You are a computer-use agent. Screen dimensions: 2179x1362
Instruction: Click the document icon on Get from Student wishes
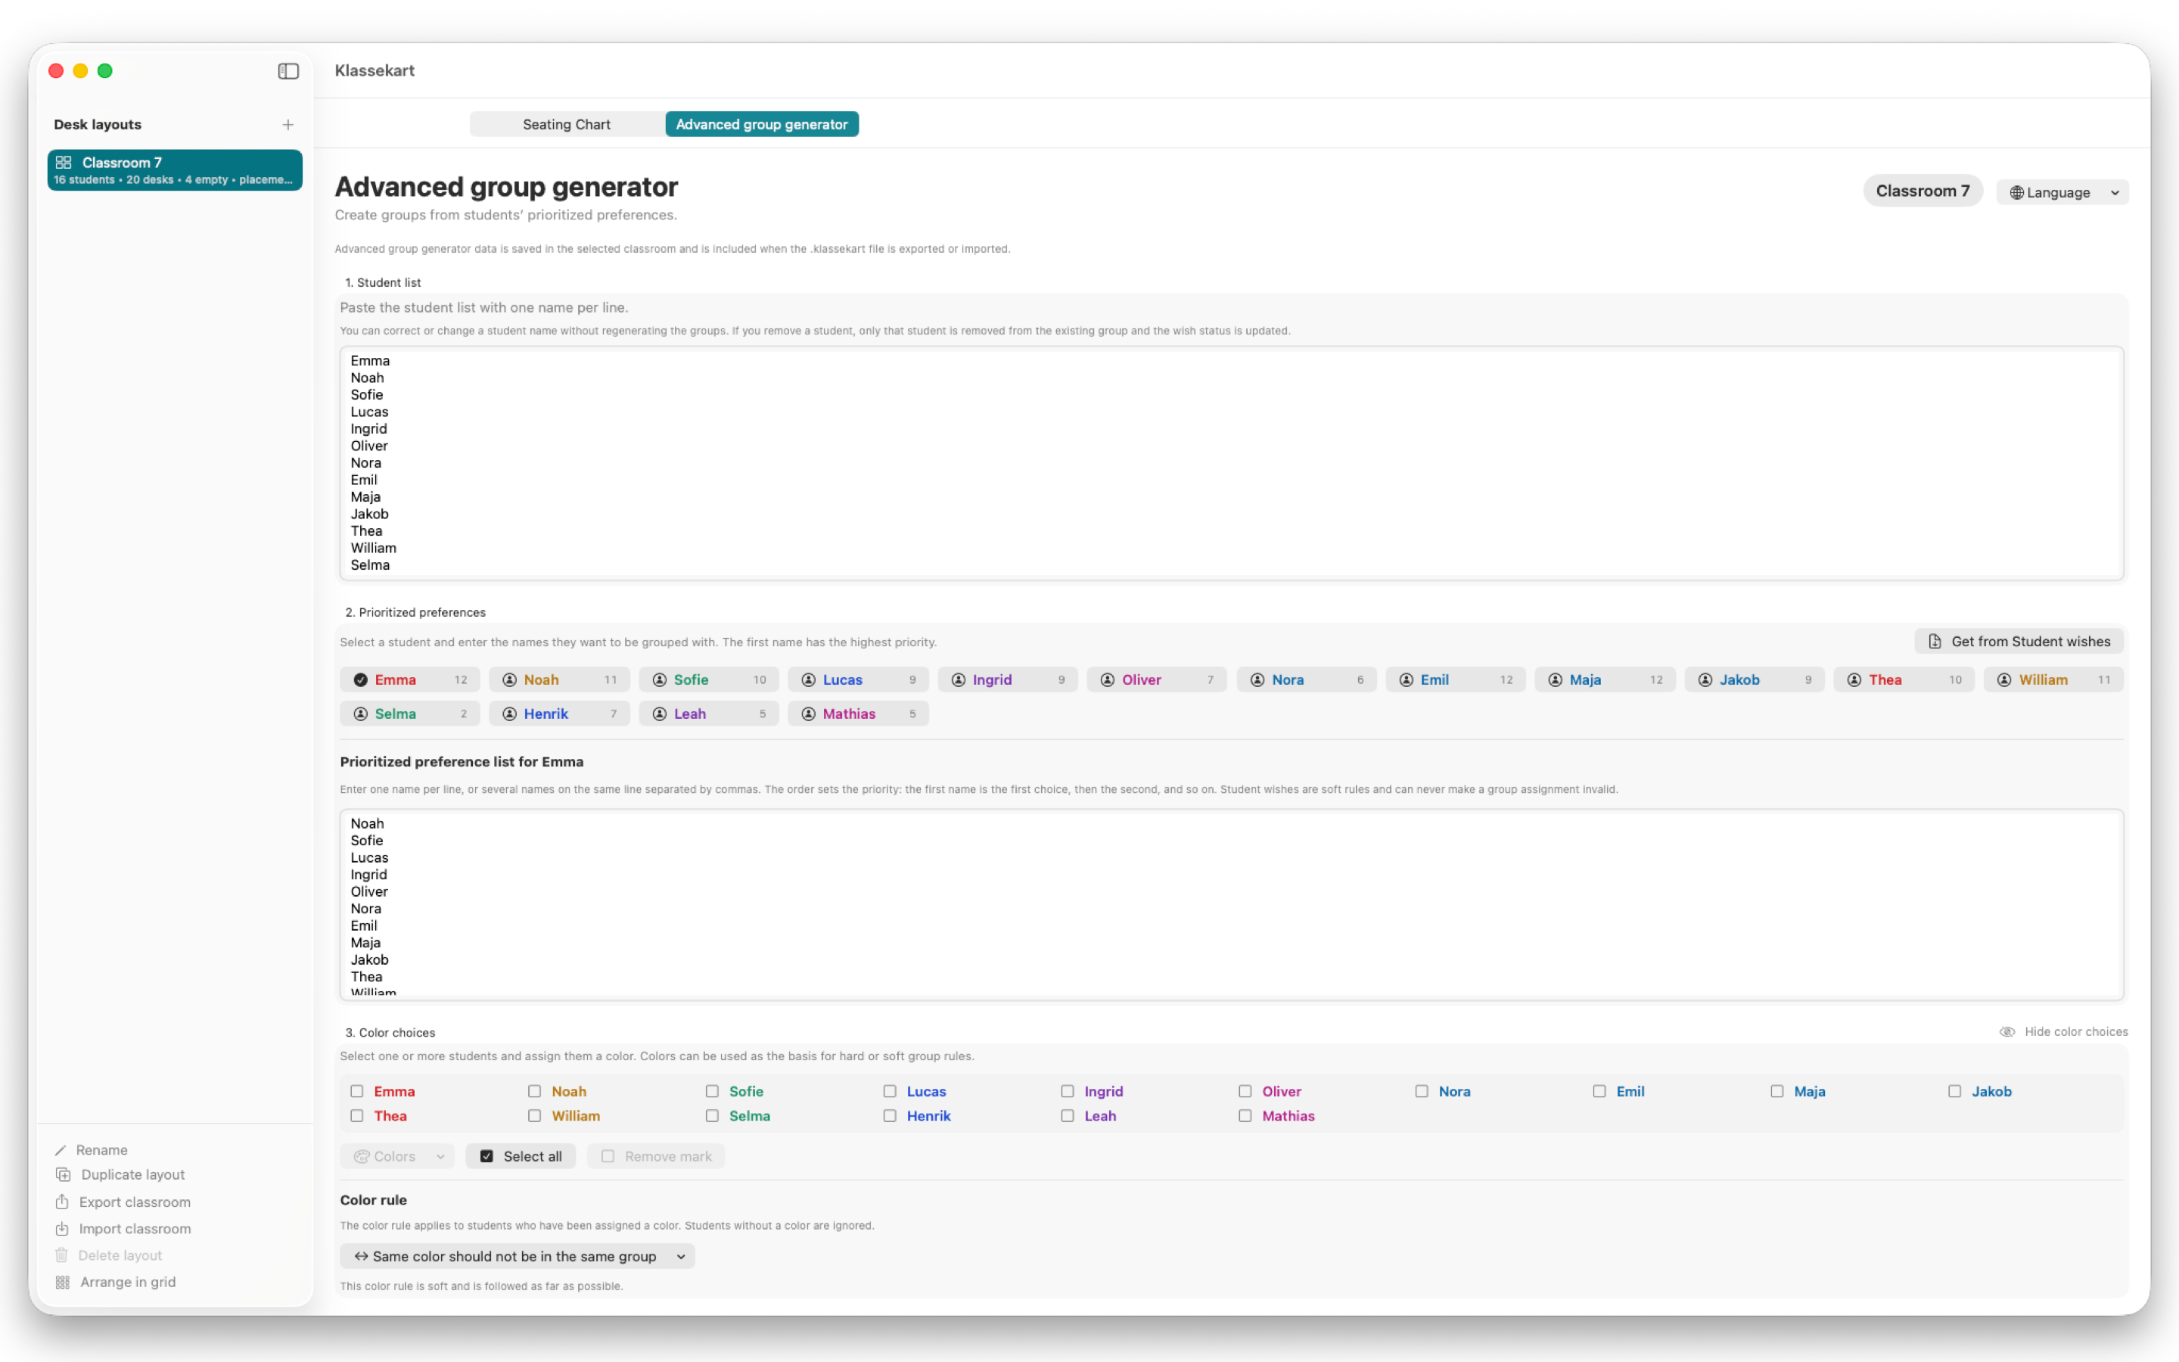click(x=1935, y=642)
